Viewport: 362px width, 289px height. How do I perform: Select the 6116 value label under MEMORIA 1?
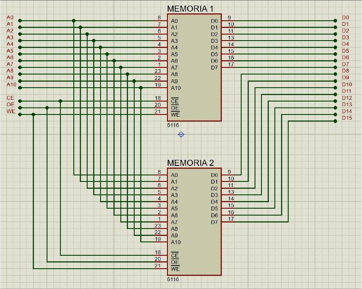tap(173, 125)
